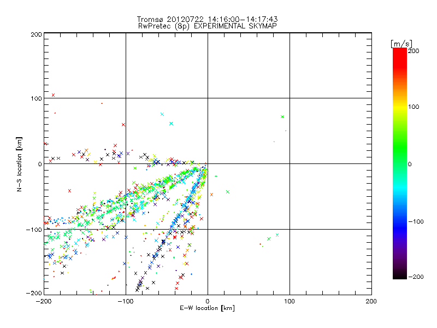Screen dimensions: 437x328
Task: Click the y-axis tick label −100
Action: pos(34,230)
